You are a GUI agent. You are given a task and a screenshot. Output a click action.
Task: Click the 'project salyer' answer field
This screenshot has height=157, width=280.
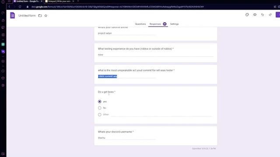pyautogui.click(x=126, y=33)
